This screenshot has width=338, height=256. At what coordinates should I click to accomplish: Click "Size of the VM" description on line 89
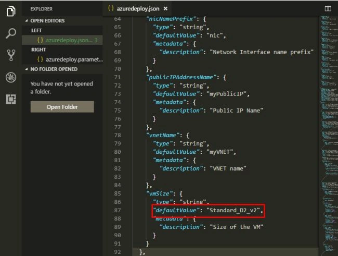coord(236,227)
